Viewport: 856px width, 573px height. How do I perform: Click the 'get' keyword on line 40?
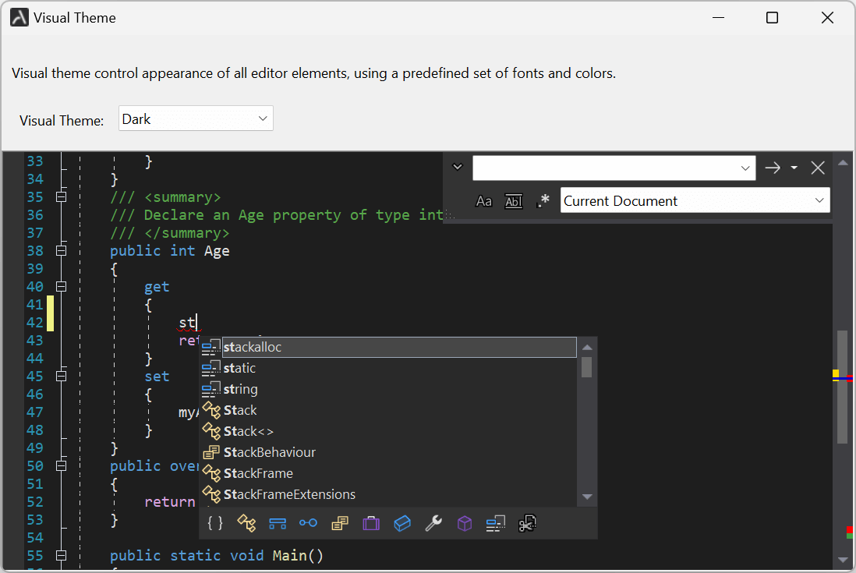pos(157,287)
